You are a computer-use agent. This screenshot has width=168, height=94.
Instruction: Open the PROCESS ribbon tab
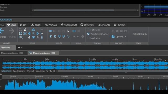(51, 25)
